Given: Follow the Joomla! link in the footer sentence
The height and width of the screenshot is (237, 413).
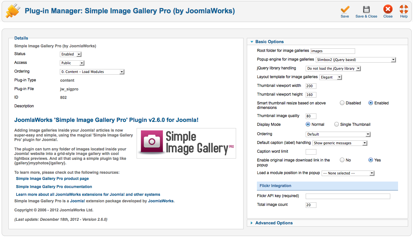Looking at the screenshot, I should [77, 201].
